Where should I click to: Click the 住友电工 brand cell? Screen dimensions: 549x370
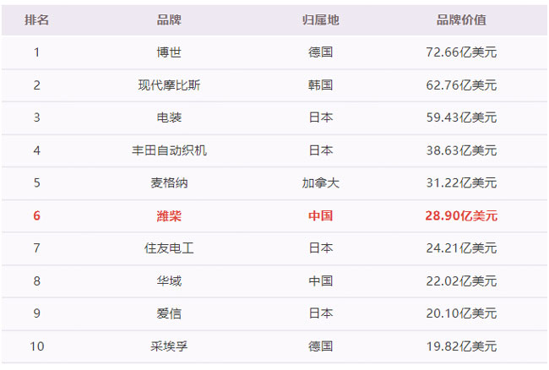(169, 248)
